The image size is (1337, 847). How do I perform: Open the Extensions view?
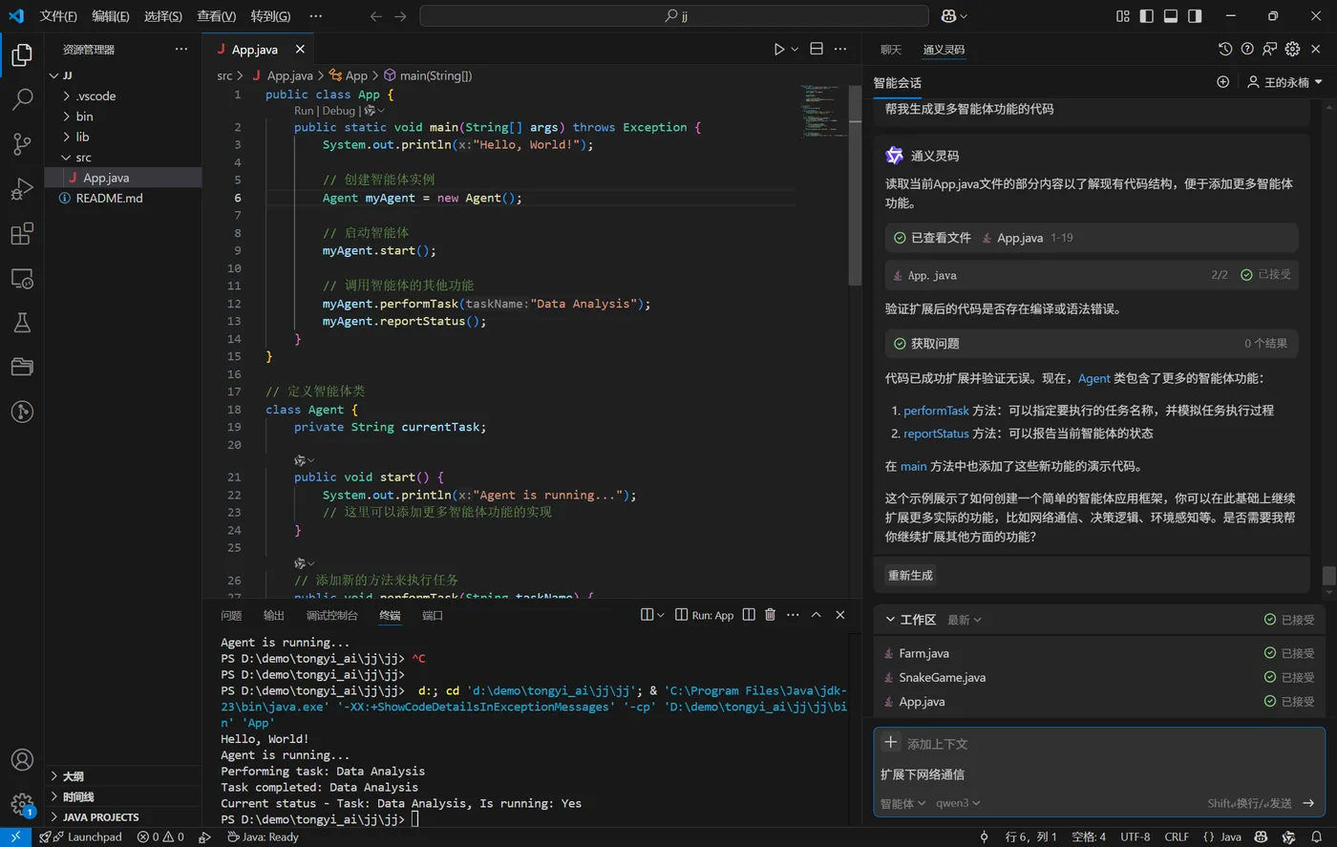pyautogui.click(x=22, y=234)
